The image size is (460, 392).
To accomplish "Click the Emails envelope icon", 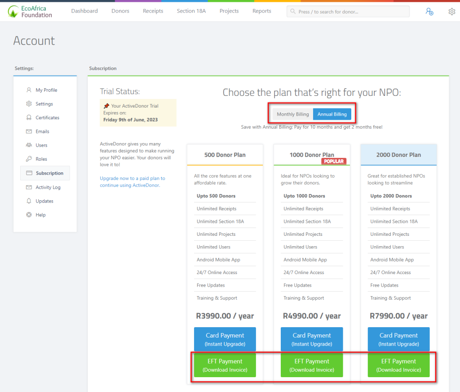I will point(29,131).
